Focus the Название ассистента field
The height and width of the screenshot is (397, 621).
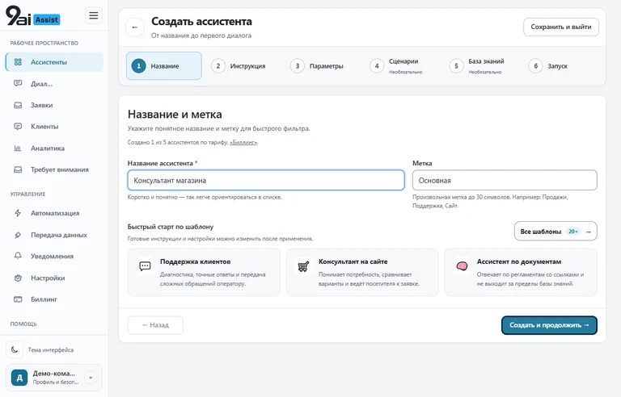(266, 180)
